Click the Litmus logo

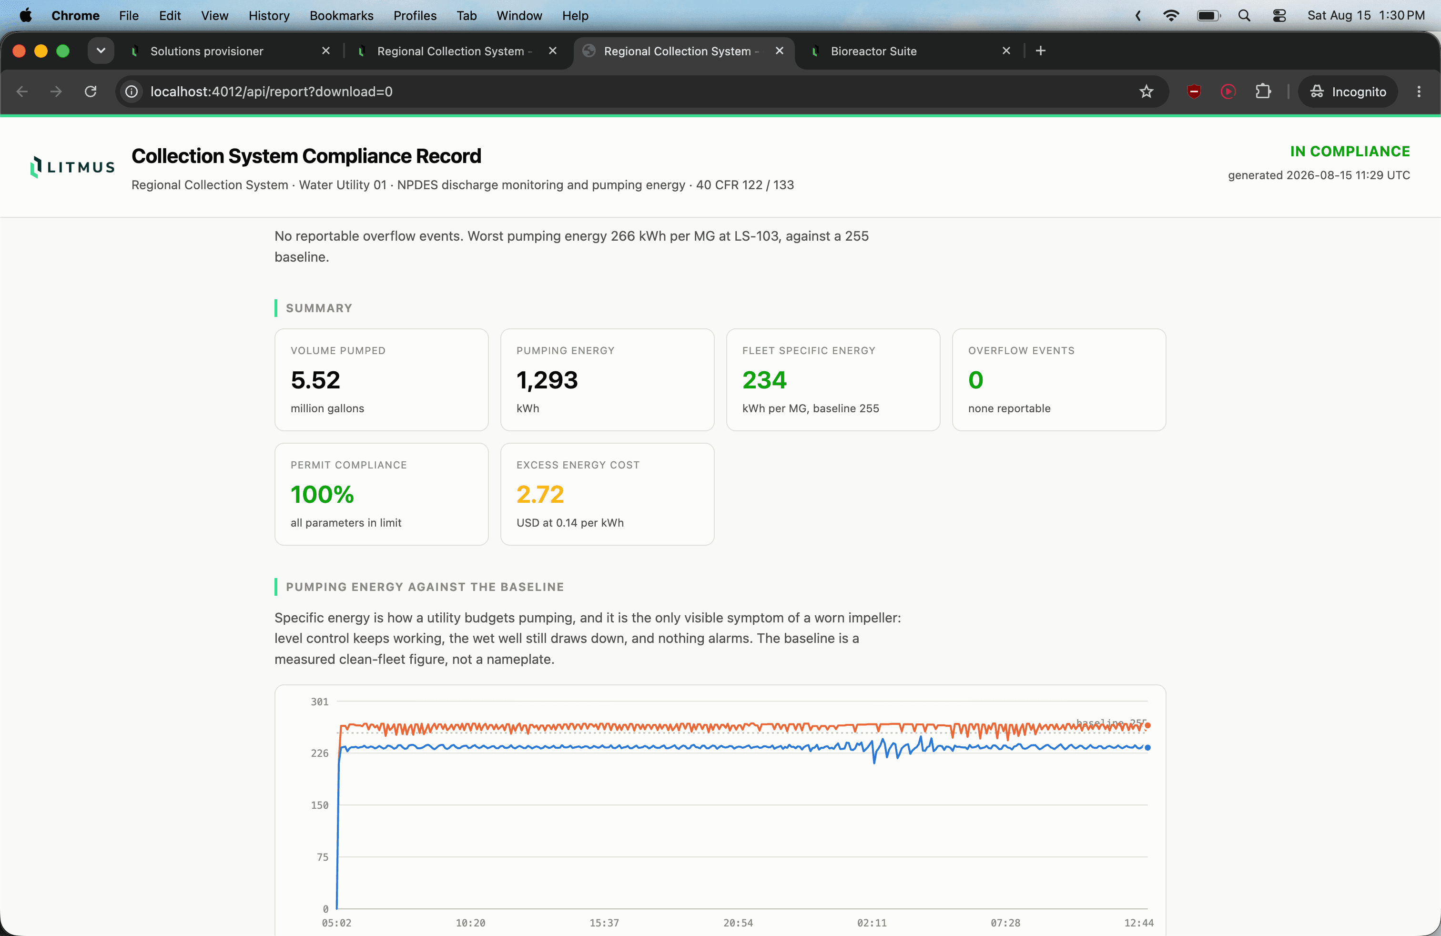click(72, 166)
